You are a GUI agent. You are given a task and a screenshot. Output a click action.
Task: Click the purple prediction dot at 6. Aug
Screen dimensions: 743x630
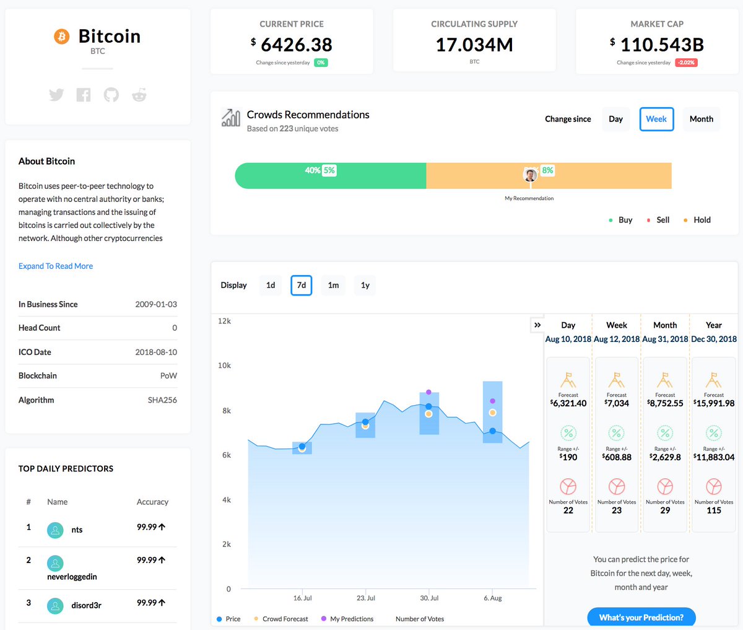pyautogui.click(x=493, y=401)
